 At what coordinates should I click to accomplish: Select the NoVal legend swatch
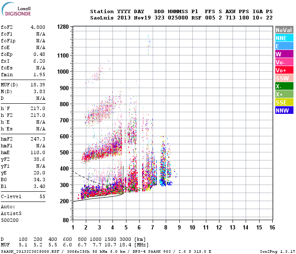point(284,30)
